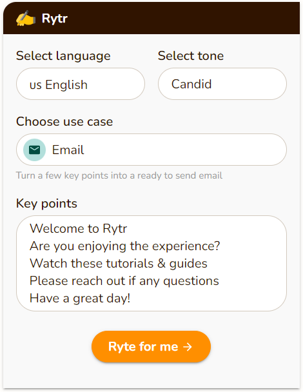This screenshot has width=303, height=392.
Task: Expand the Email use case selector
Action: tap(151, 150)
